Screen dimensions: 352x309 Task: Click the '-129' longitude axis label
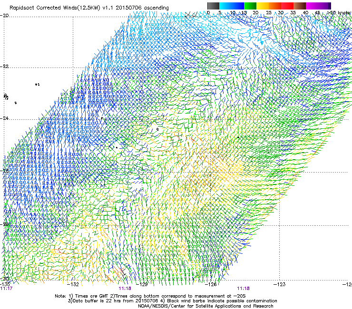pyautogui.click(x=142, y=285)
